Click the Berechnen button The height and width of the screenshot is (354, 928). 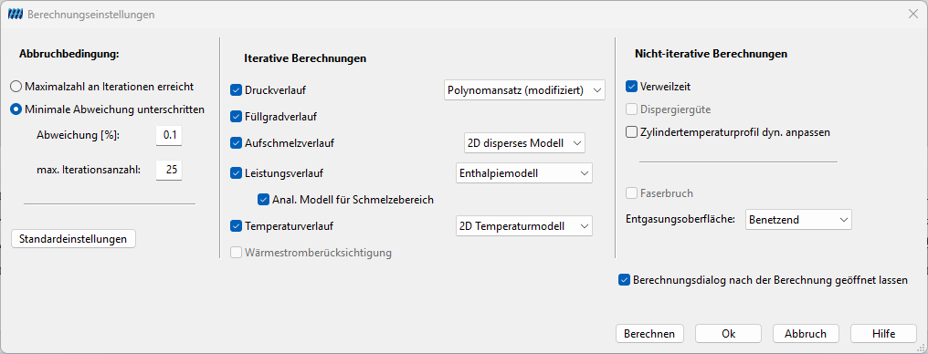coord(649,333)
